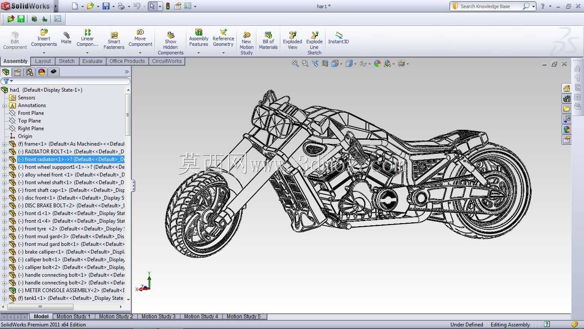Click the panel collapse handle on divider
Screen dimensions: 584x329
click(x=133, y=185)
